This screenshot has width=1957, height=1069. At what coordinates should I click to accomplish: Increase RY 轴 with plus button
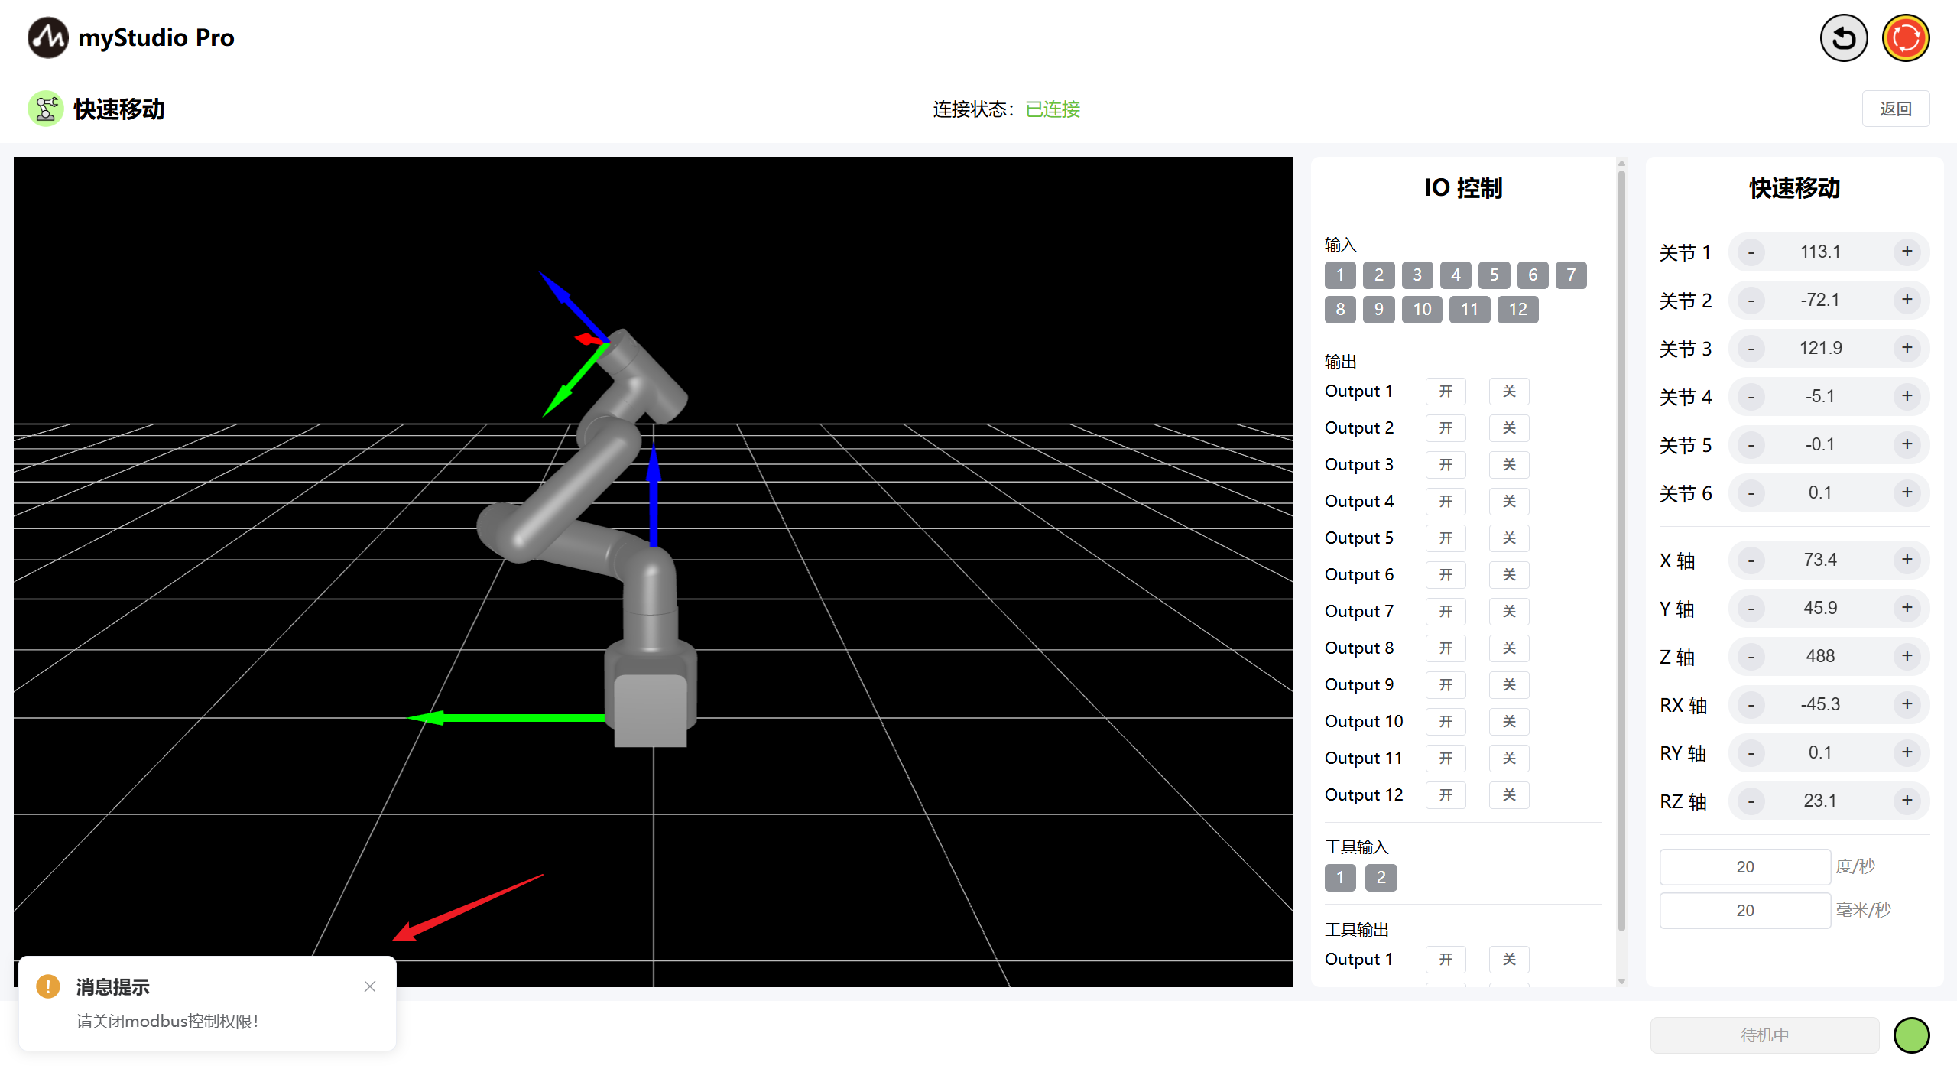pyautogui.click(x=1907, y=752)
